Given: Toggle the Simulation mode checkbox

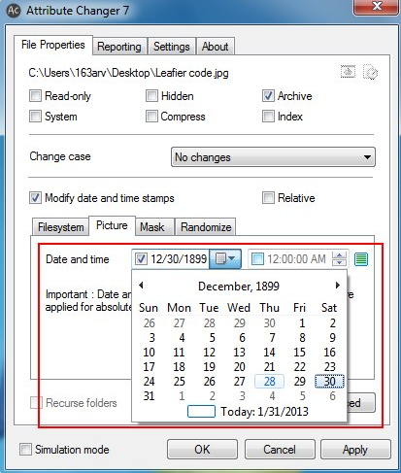Looking at the screenshot, I should click(25, 450).
